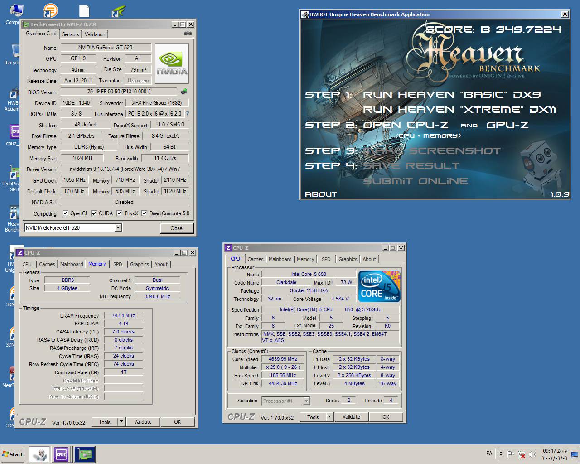Open Graphics tab in right CPU-Z
This screenshot has height=464, width=580.
coord(348,259)
